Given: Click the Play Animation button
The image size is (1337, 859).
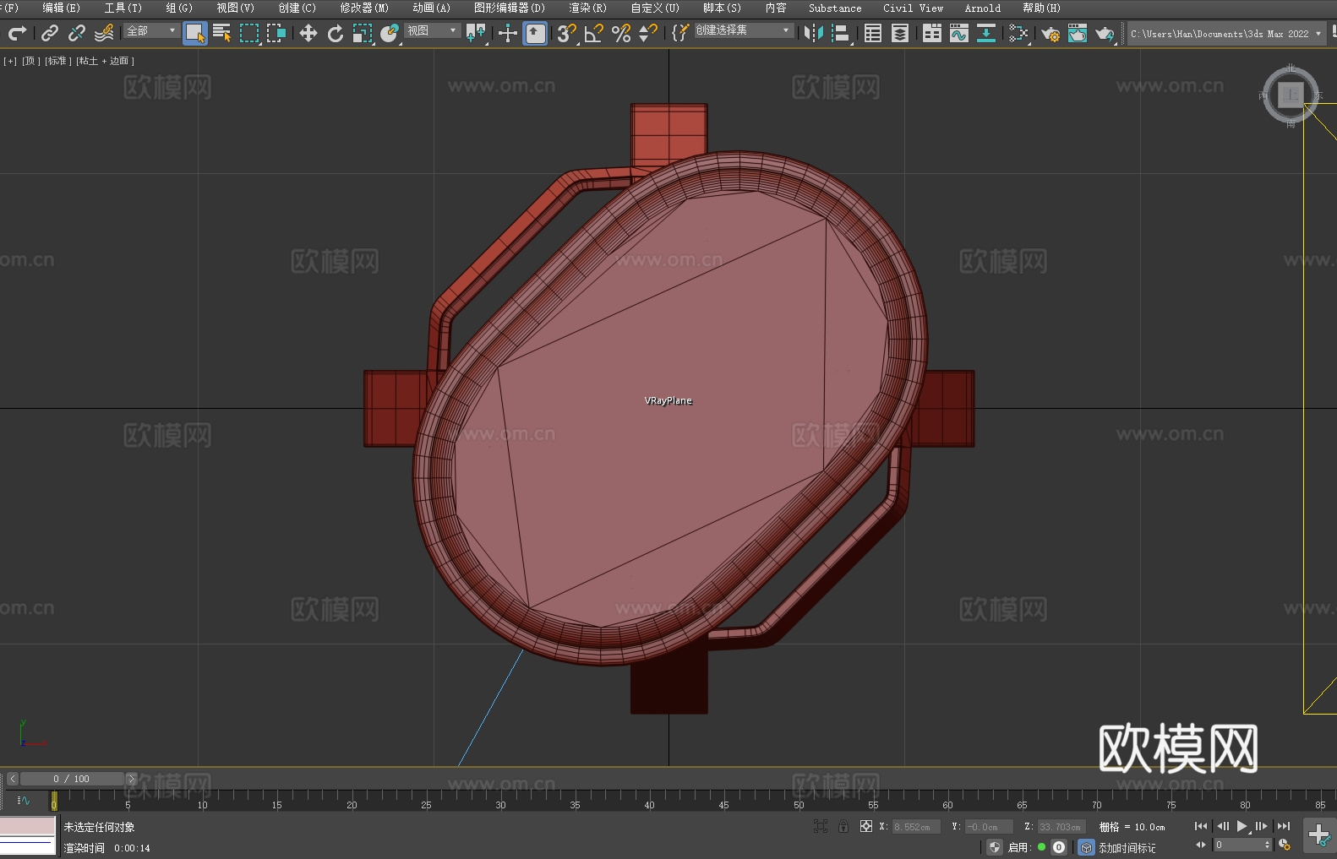Looking at the screenshot, I should [1242, 826].
